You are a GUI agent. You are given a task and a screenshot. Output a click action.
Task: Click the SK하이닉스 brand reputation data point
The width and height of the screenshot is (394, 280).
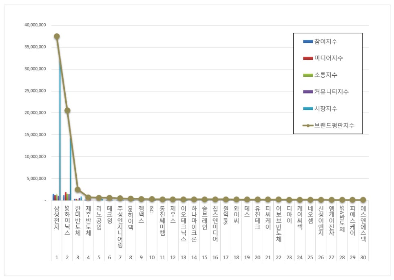(x=67, y=111)
